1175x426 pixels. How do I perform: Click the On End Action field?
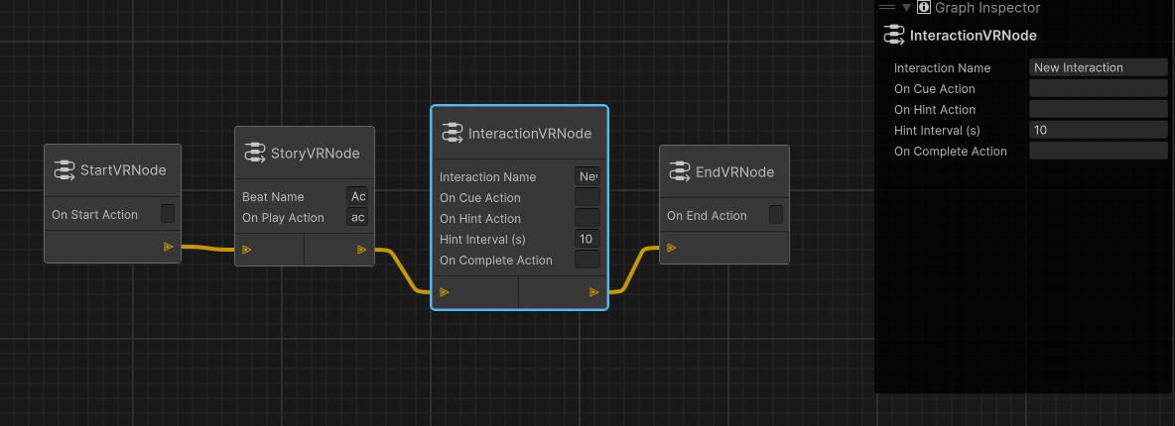776,215
